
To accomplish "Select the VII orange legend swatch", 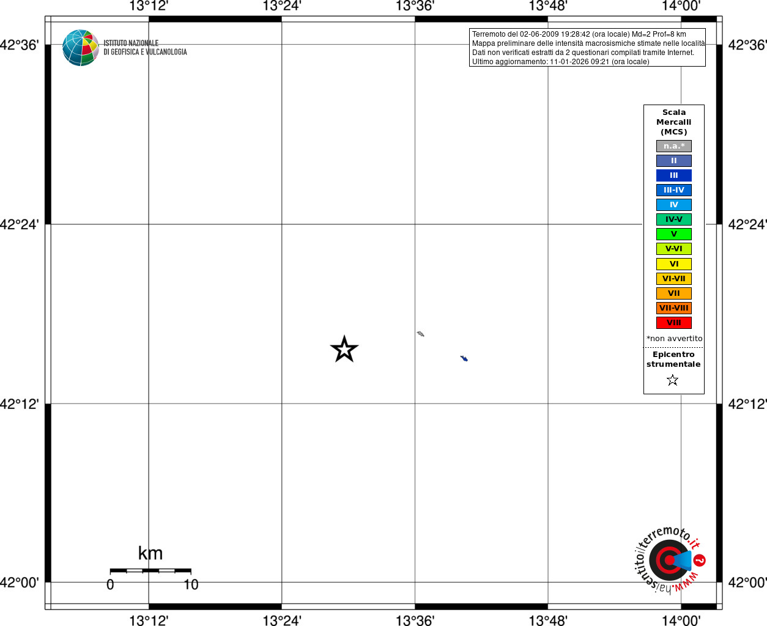I will pos(674,293).
